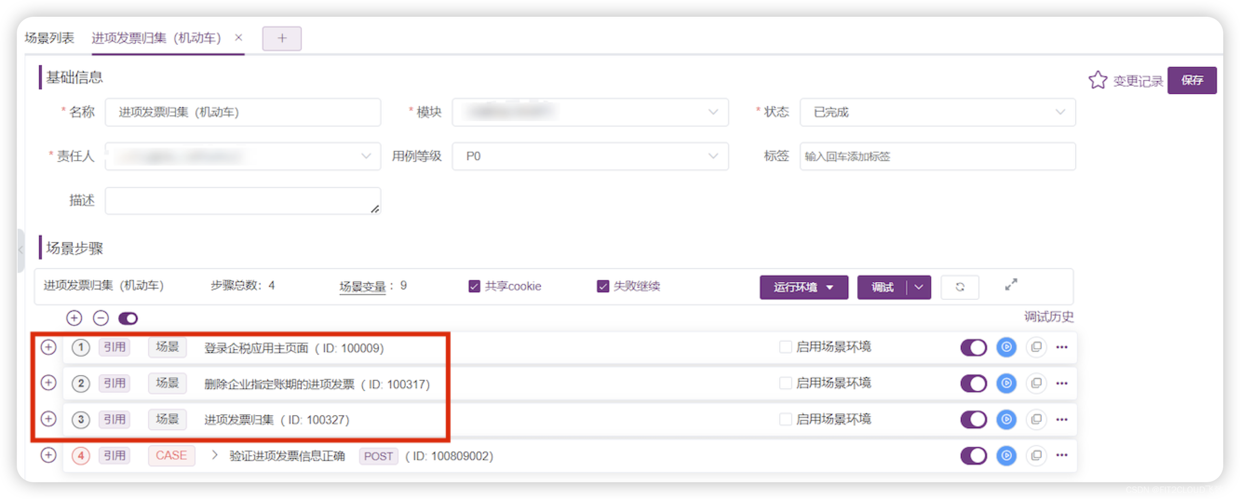
Task: Click the POST method tag
Action: [x=378, y=456]
